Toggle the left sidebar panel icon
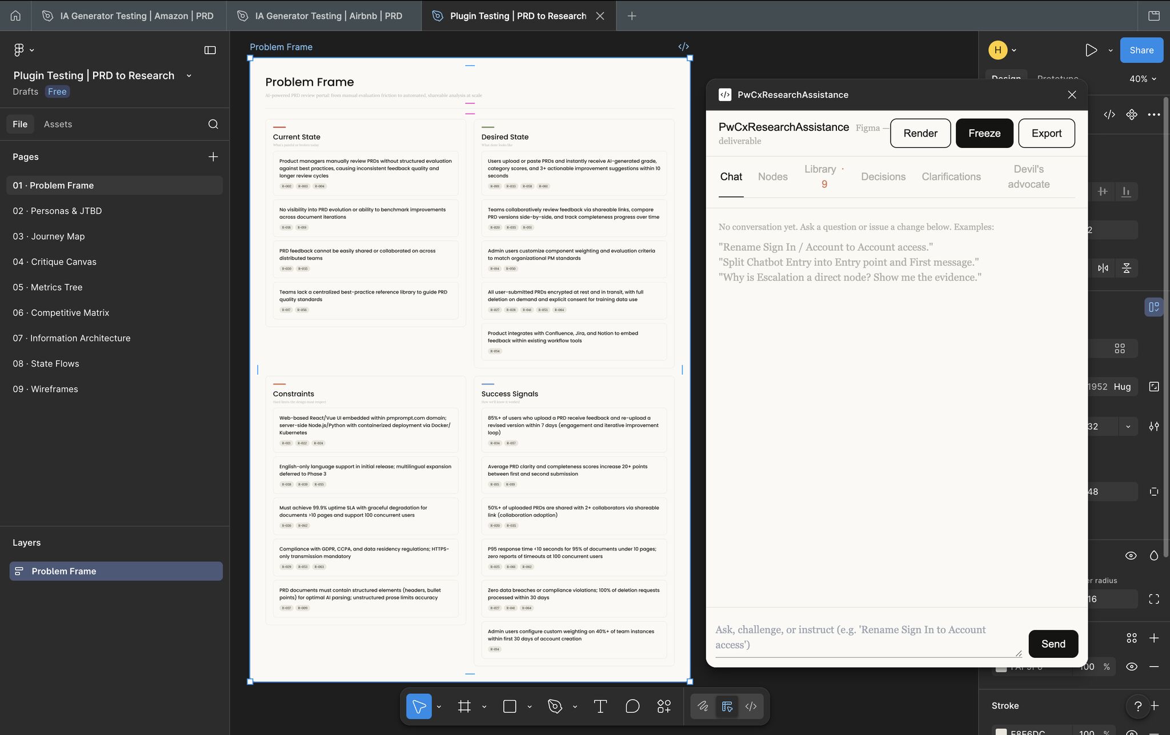1170x735 pixels. click(x=210, y=50)
